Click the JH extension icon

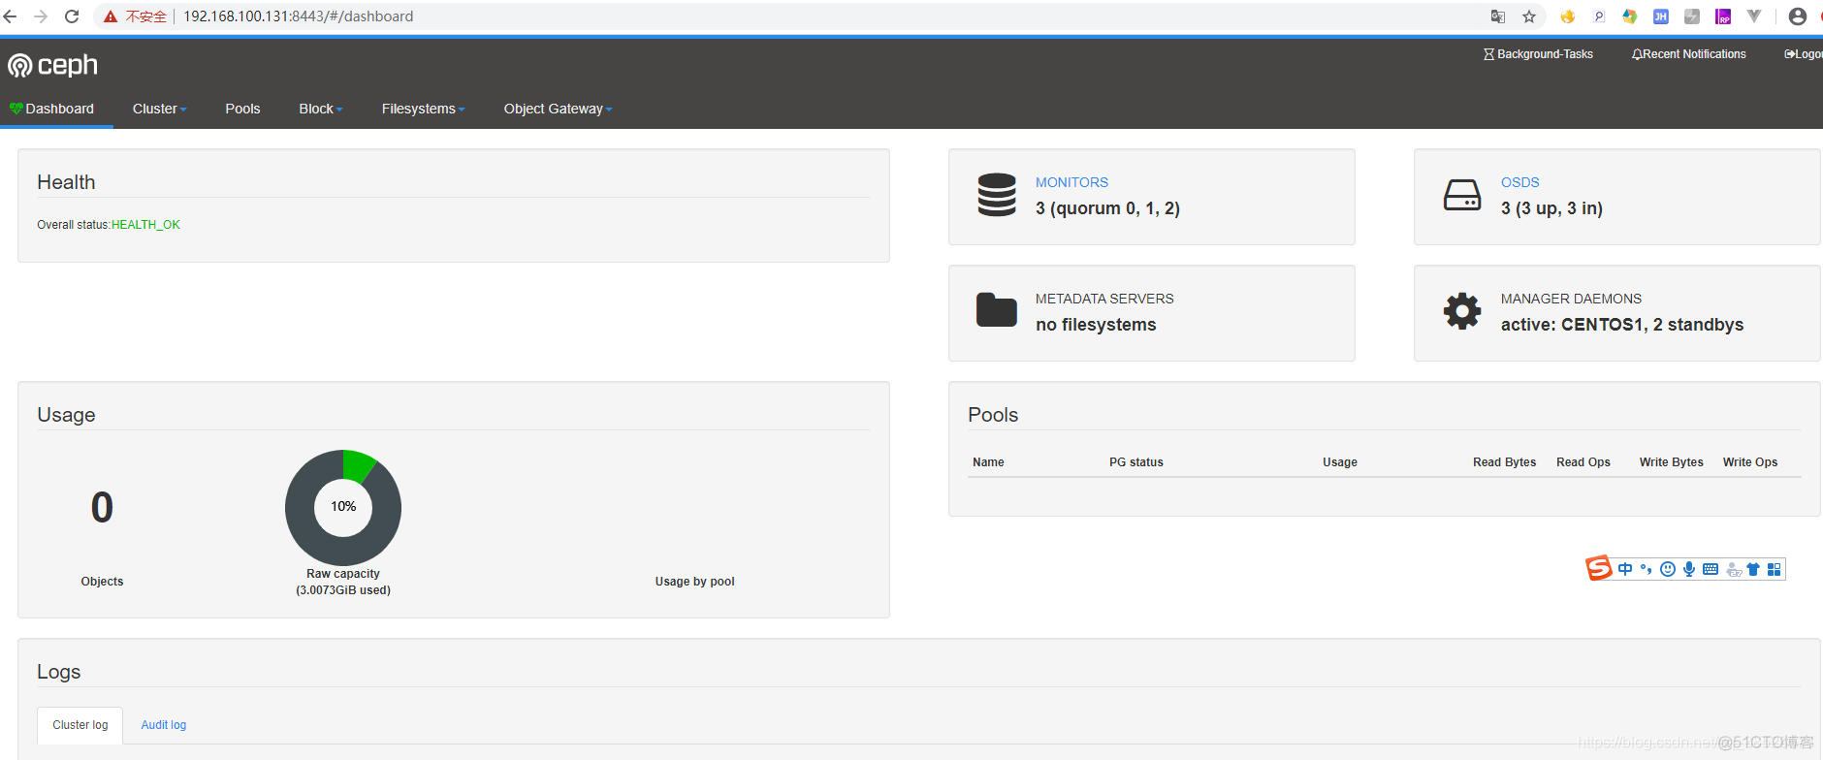click(1661, 16)
